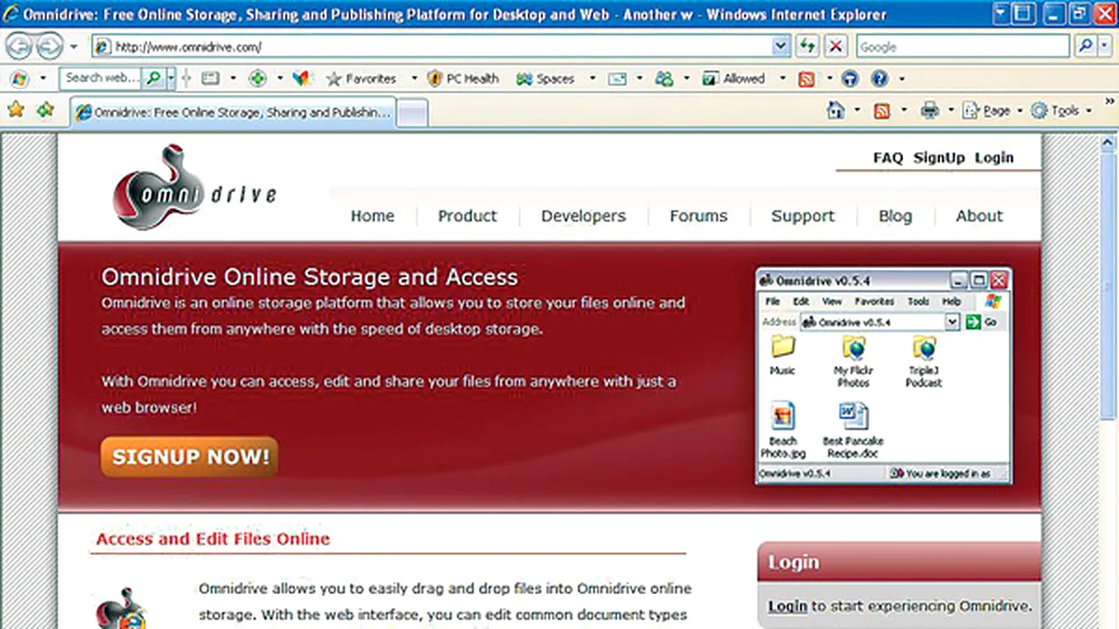Expand Address dropdown in Omnidrive v0.5.4 window
1119x629 pixels.
(x=952, y=321)
